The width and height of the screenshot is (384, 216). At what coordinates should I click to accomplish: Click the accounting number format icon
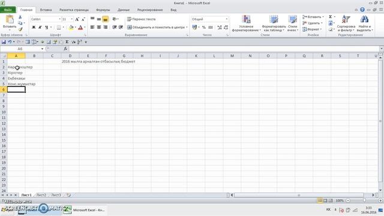(x=194, y=27)
